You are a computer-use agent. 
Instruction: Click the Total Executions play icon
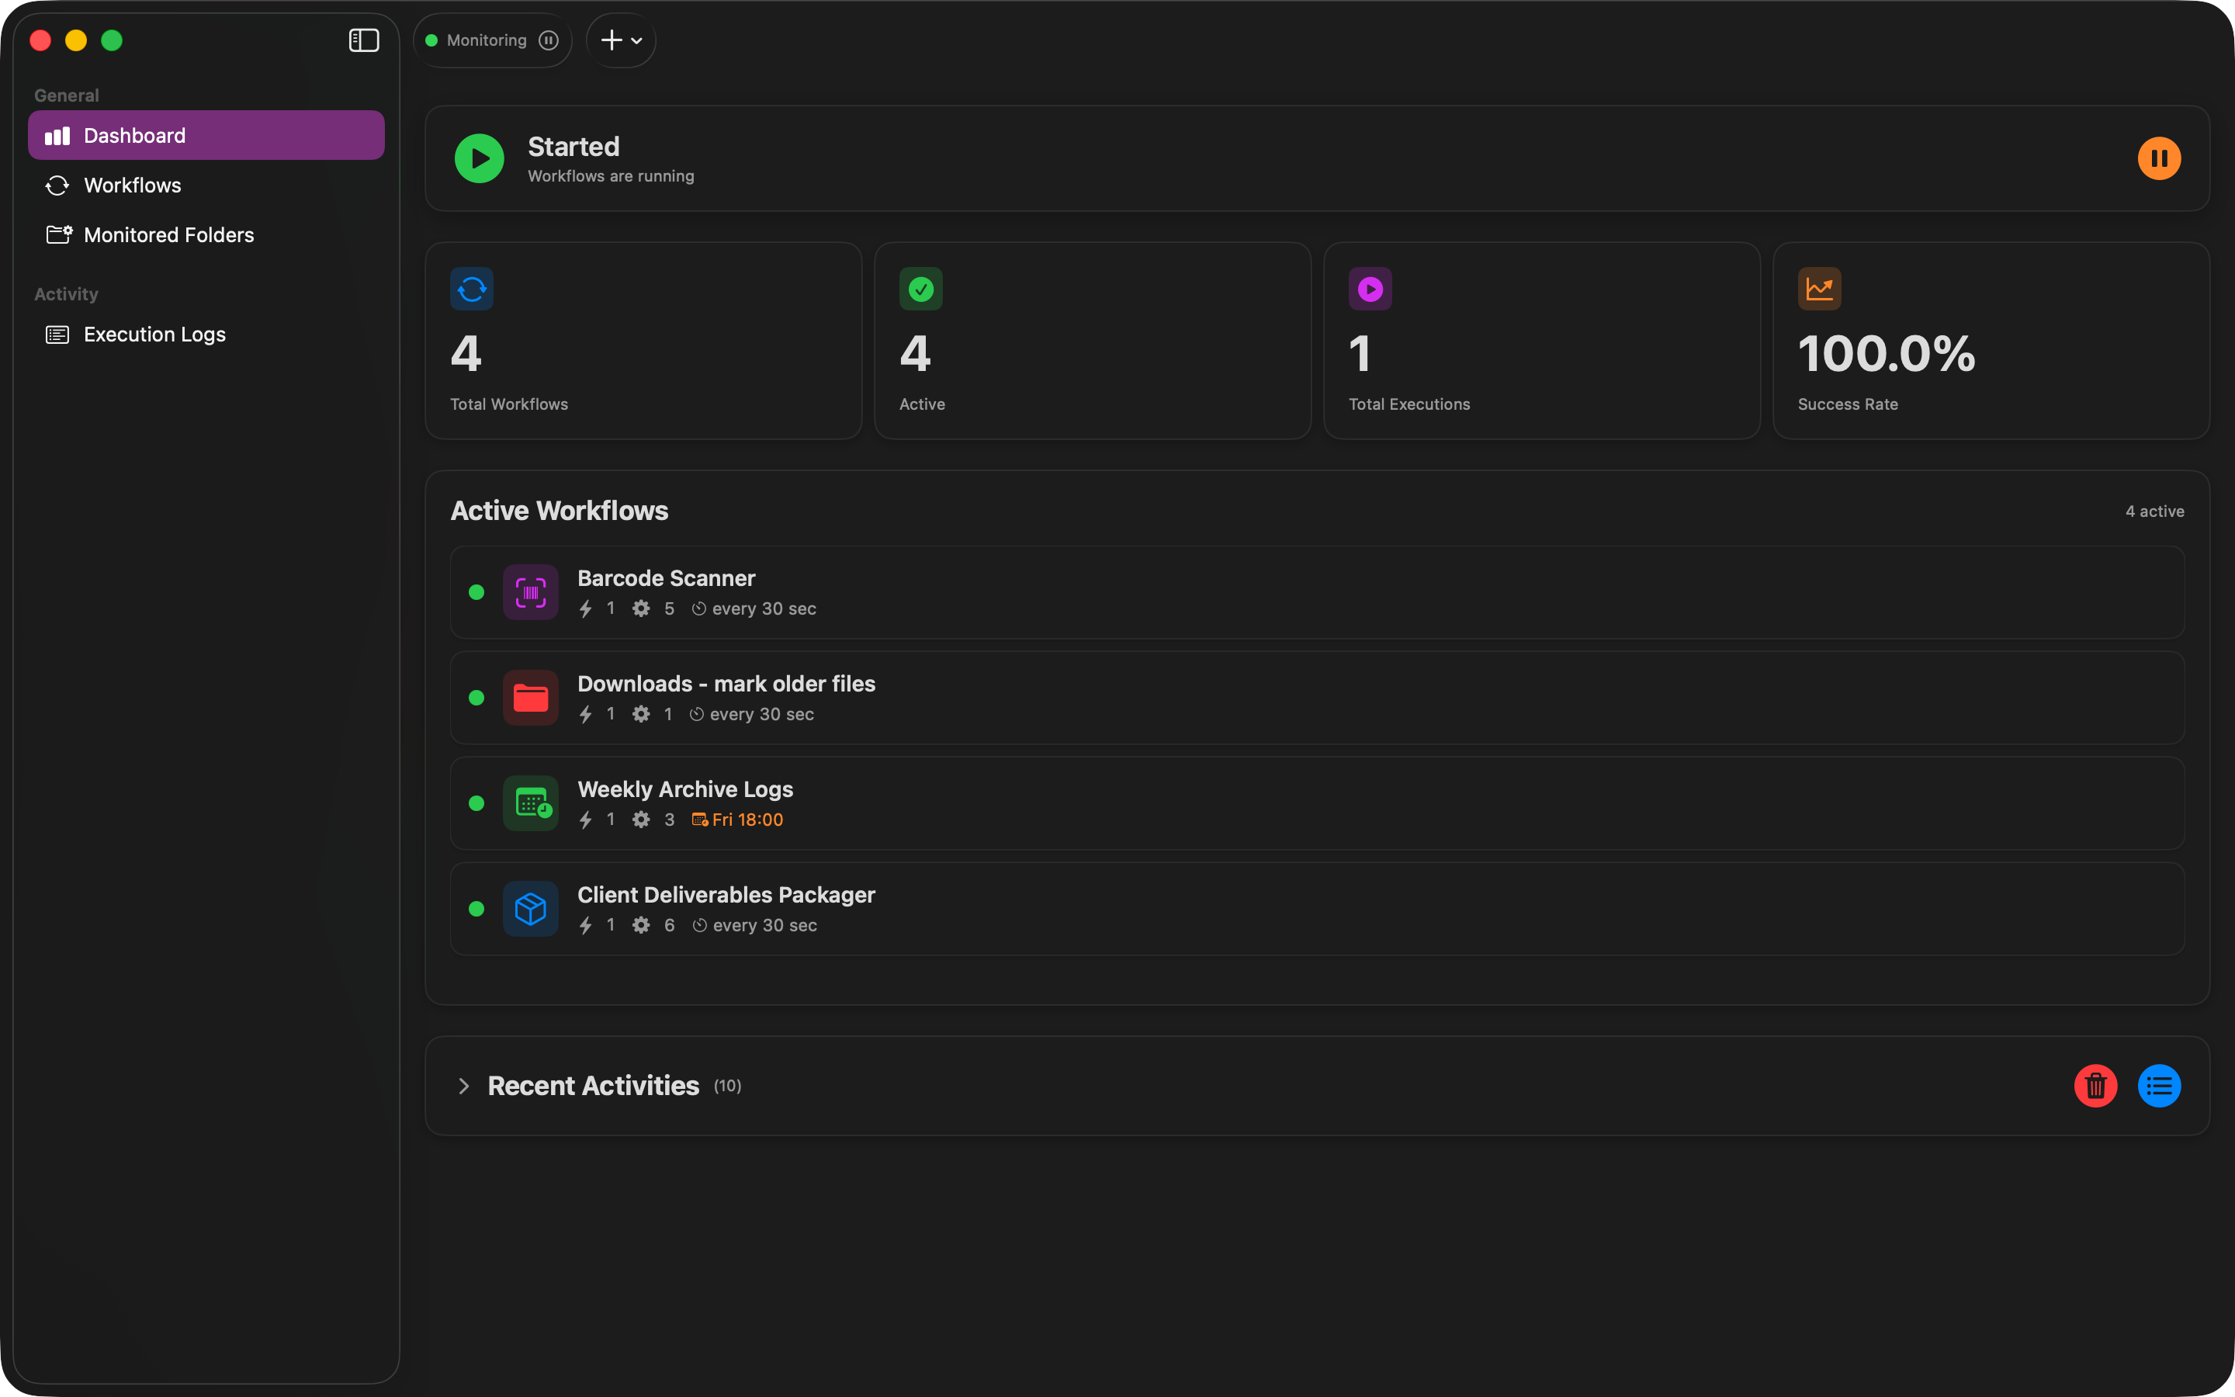tap(1370, 289)
